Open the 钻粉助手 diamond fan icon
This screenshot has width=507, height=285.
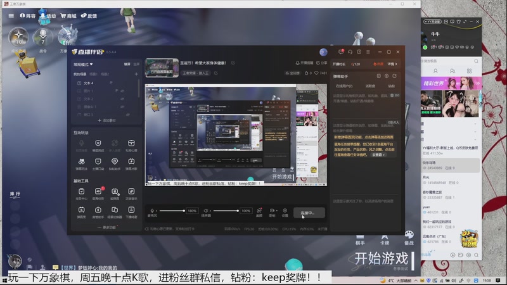115,161
